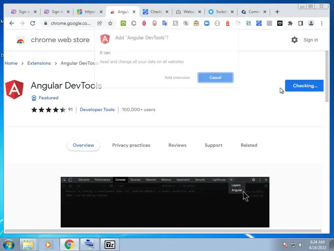Click the address bar URL field
The height and width of the screenshot is (251, 334).
pos(70,23)
